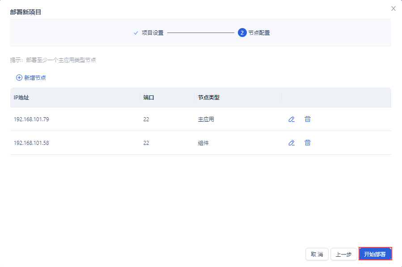The height and width of the screenshot is (267, 402).
Task: Click the step 2 circle icon
Action: coord(242,33)
